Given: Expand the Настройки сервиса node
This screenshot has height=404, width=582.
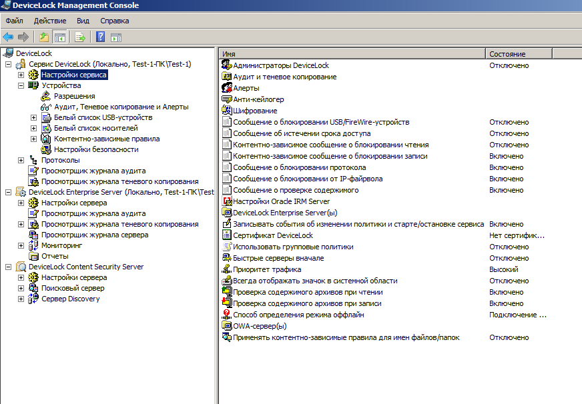Looking at the screenshot, I should (x=21, y=75).
